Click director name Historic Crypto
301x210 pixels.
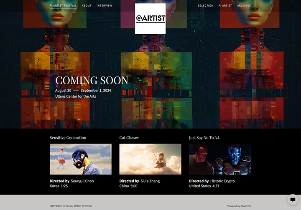tap(222, 181)
